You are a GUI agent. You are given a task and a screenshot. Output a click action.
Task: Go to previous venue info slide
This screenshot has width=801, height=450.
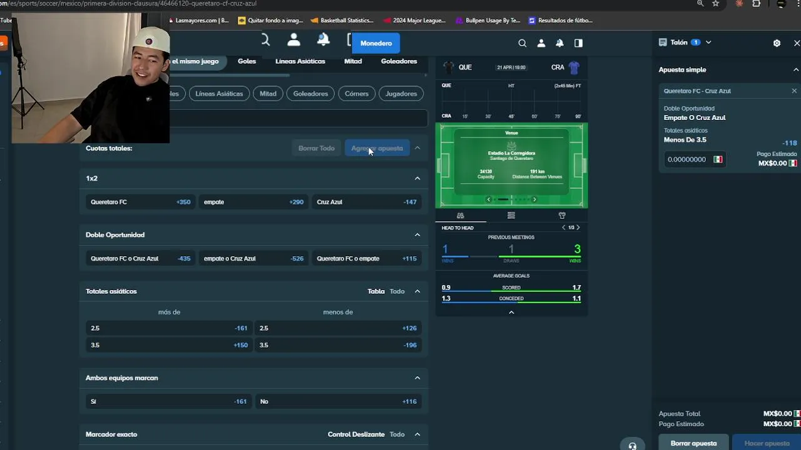489,199
